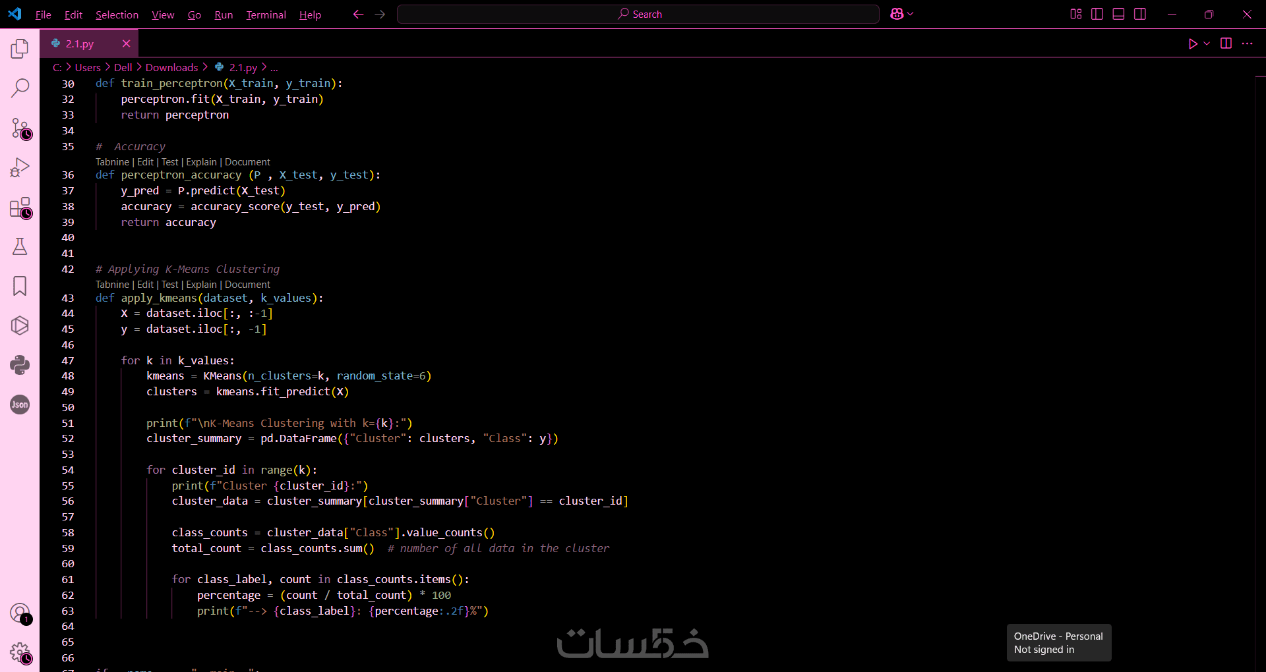Click Document above perceptron_accuracy function
The image size is (1266, 672).
247,162
